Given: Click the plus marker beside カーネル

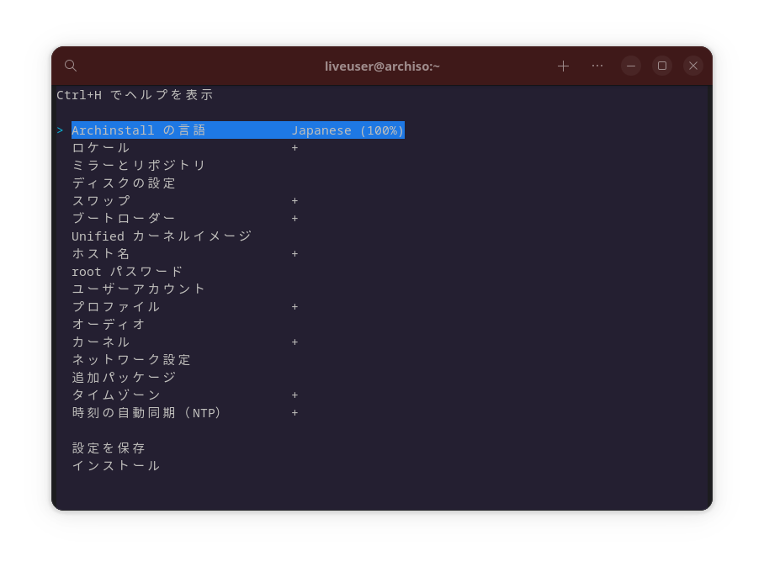Looking at the screenshot, I should click(x=294, y=342).
